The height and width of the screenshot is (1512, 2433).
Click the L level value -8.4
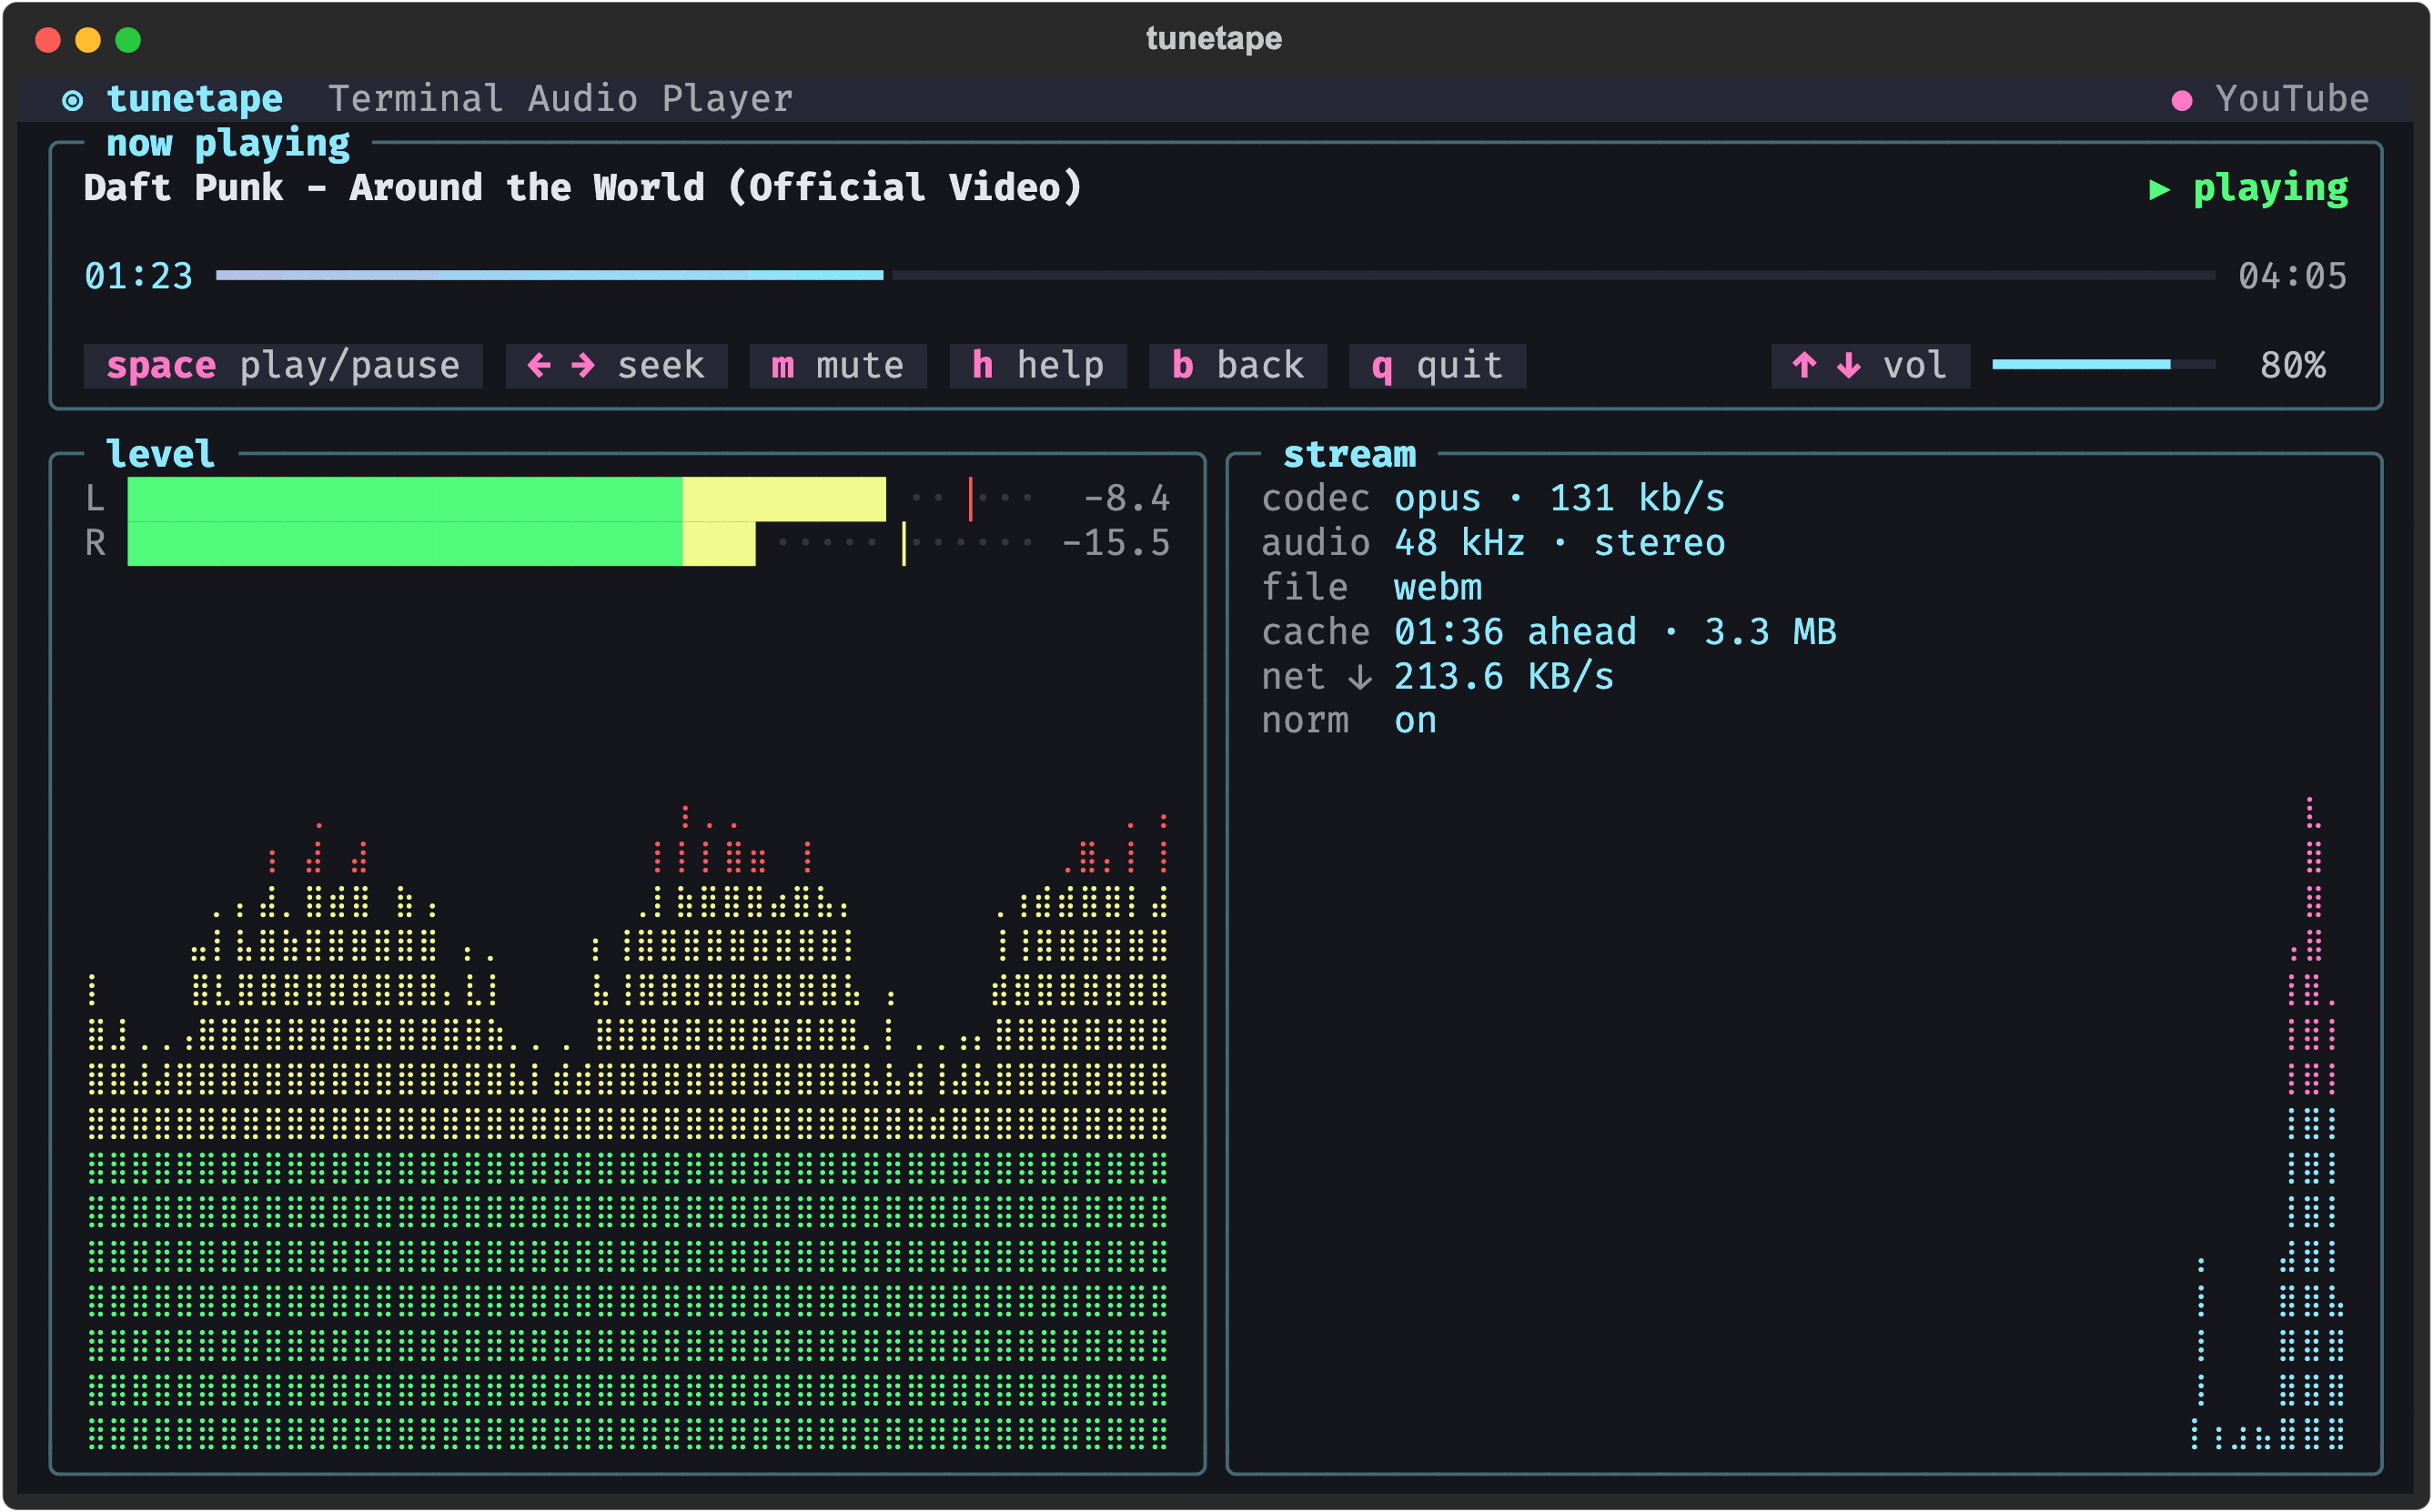pos(1126,499)
